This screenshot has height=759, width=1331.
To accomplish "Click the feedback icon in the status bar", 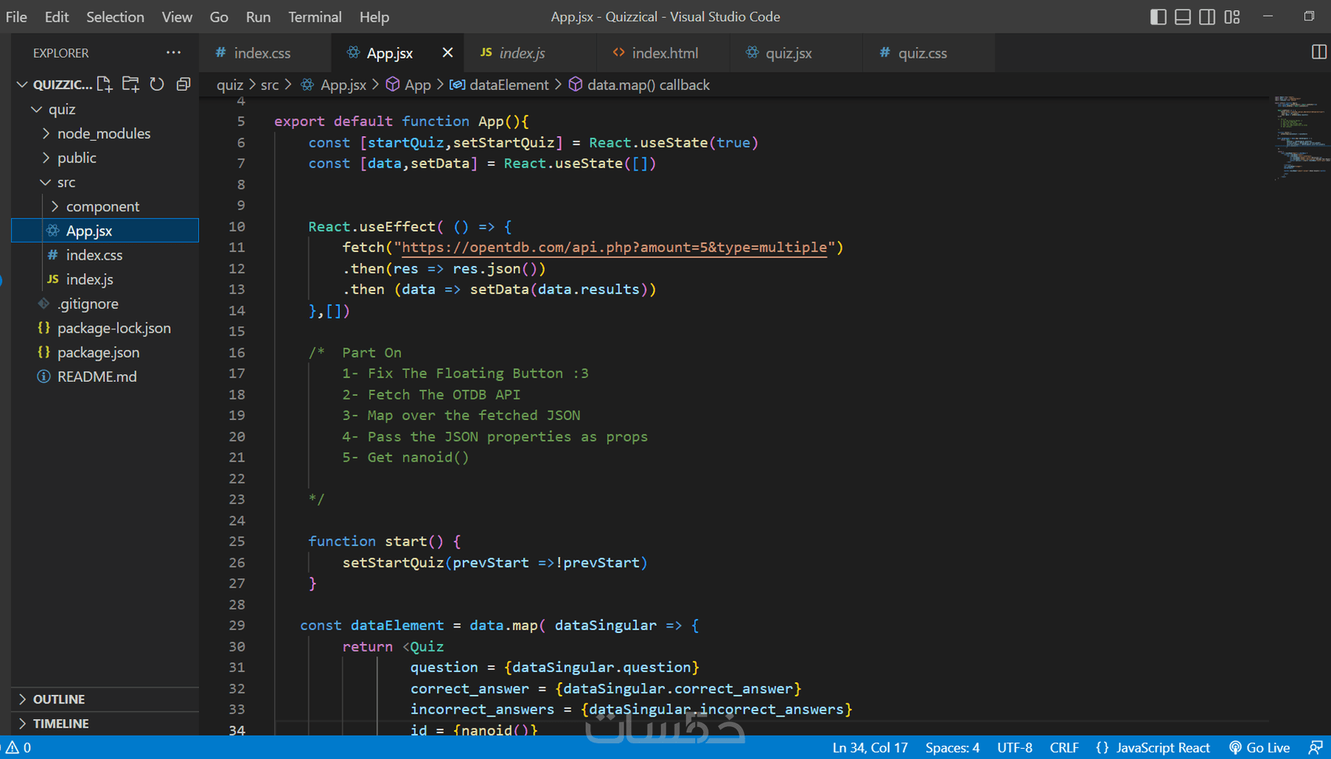I will click(1315, 747).
